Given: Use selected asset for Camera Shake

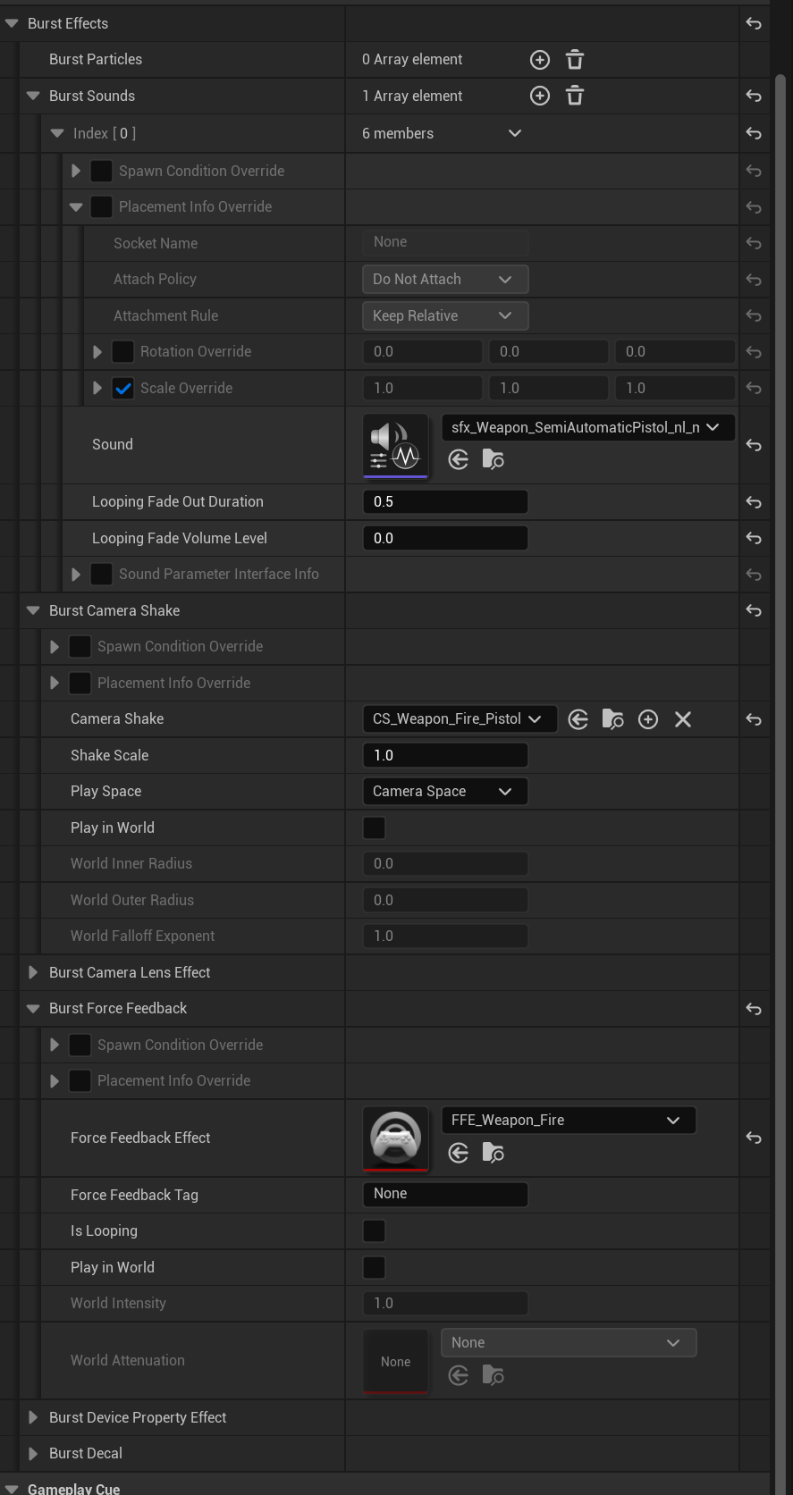Looking at the screenshot, I should tap(578, 719).
